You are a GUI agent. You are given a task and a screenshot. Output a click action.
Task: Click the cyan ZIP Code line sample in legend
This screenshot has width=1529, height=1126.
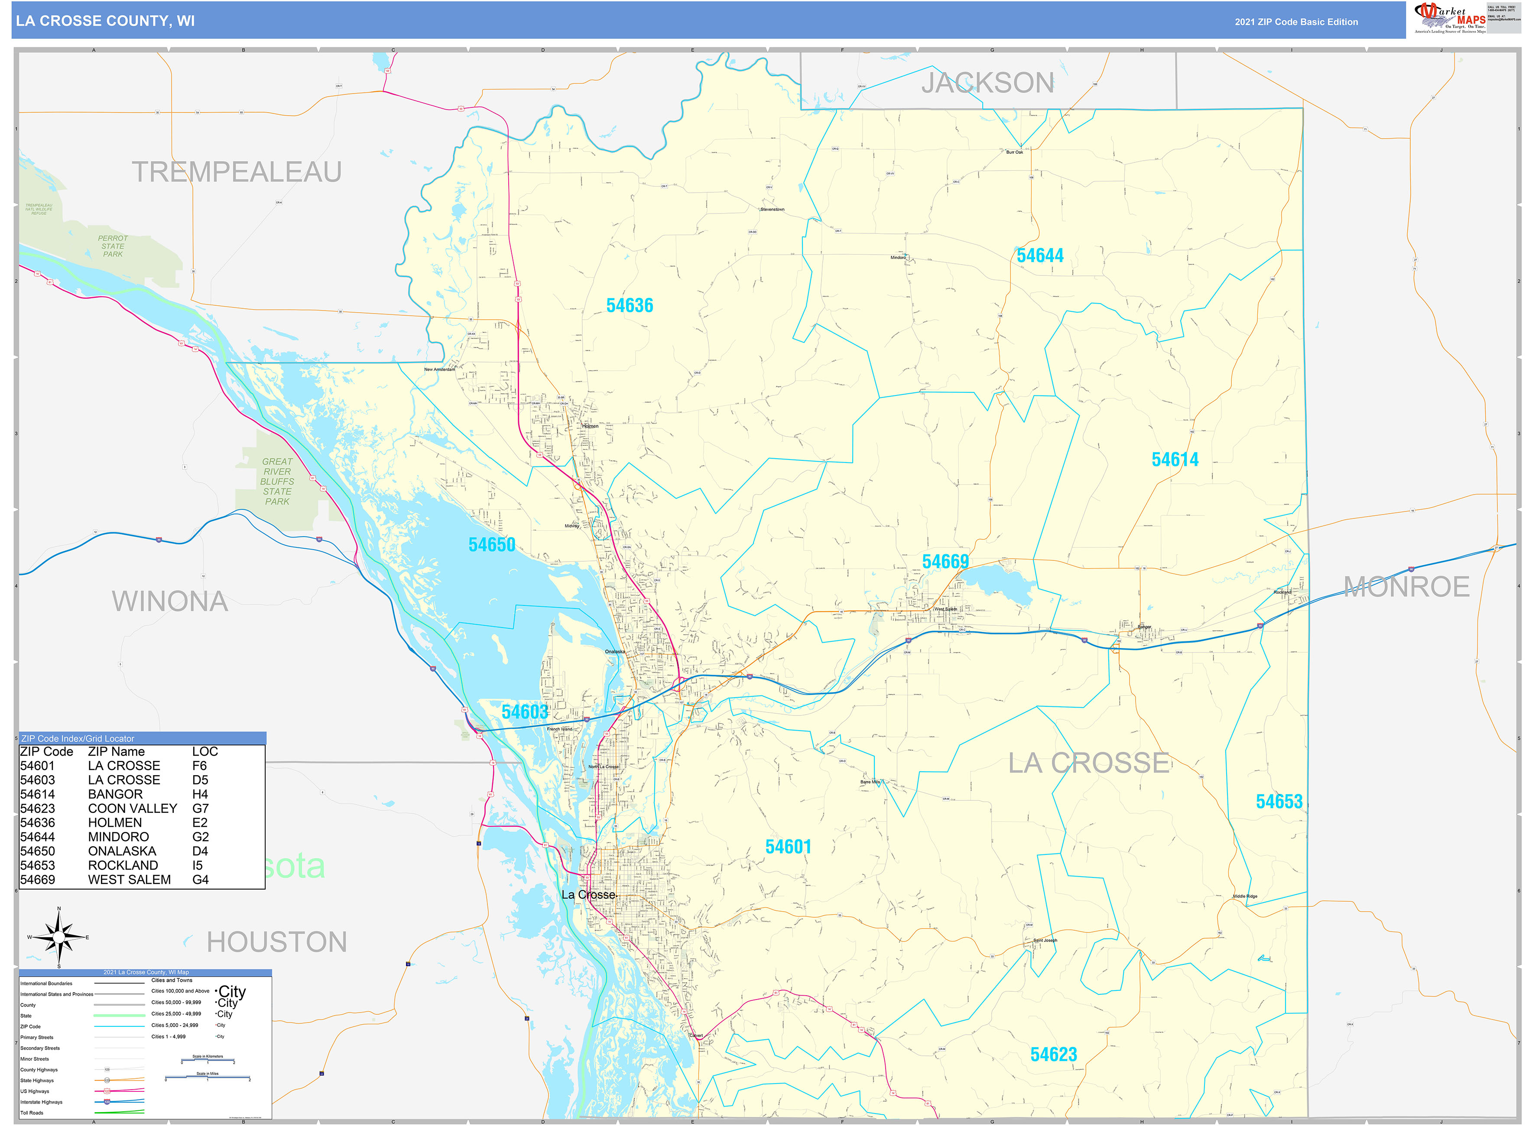coord(119,1026)
